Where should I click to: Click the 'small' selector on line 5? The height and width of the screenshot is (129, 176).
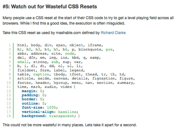point(23,62)
